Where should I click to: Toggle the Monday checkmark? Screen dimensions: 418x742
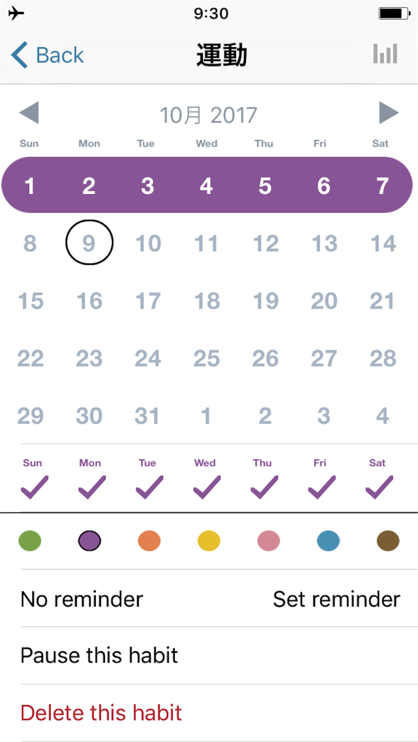[x=92, y=487]
